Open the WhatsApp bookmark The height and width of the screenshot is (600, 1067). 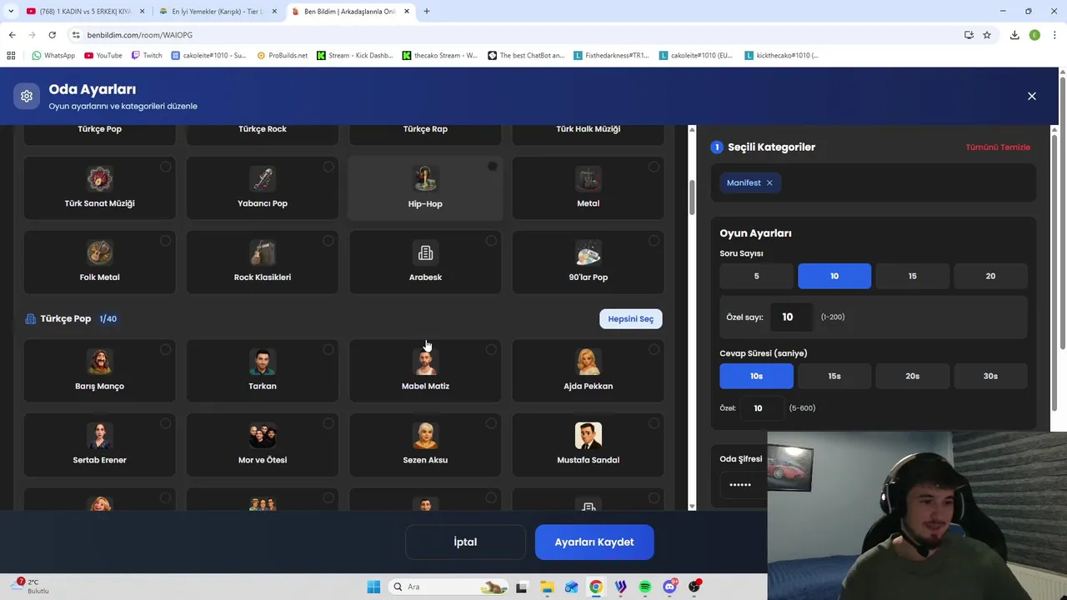(53, 56)
